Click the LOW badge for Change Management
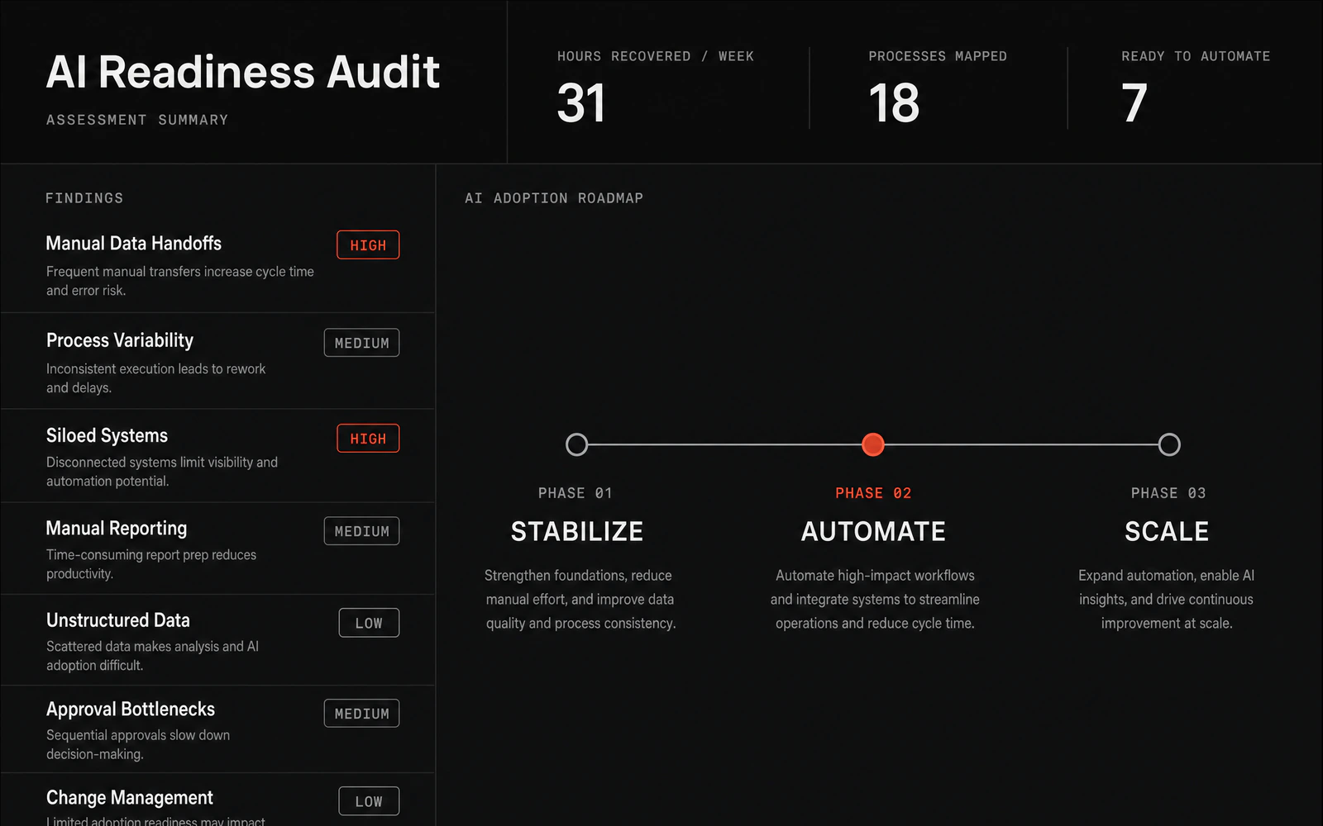Screen dimensions: 1323x826 coord(369,801)
